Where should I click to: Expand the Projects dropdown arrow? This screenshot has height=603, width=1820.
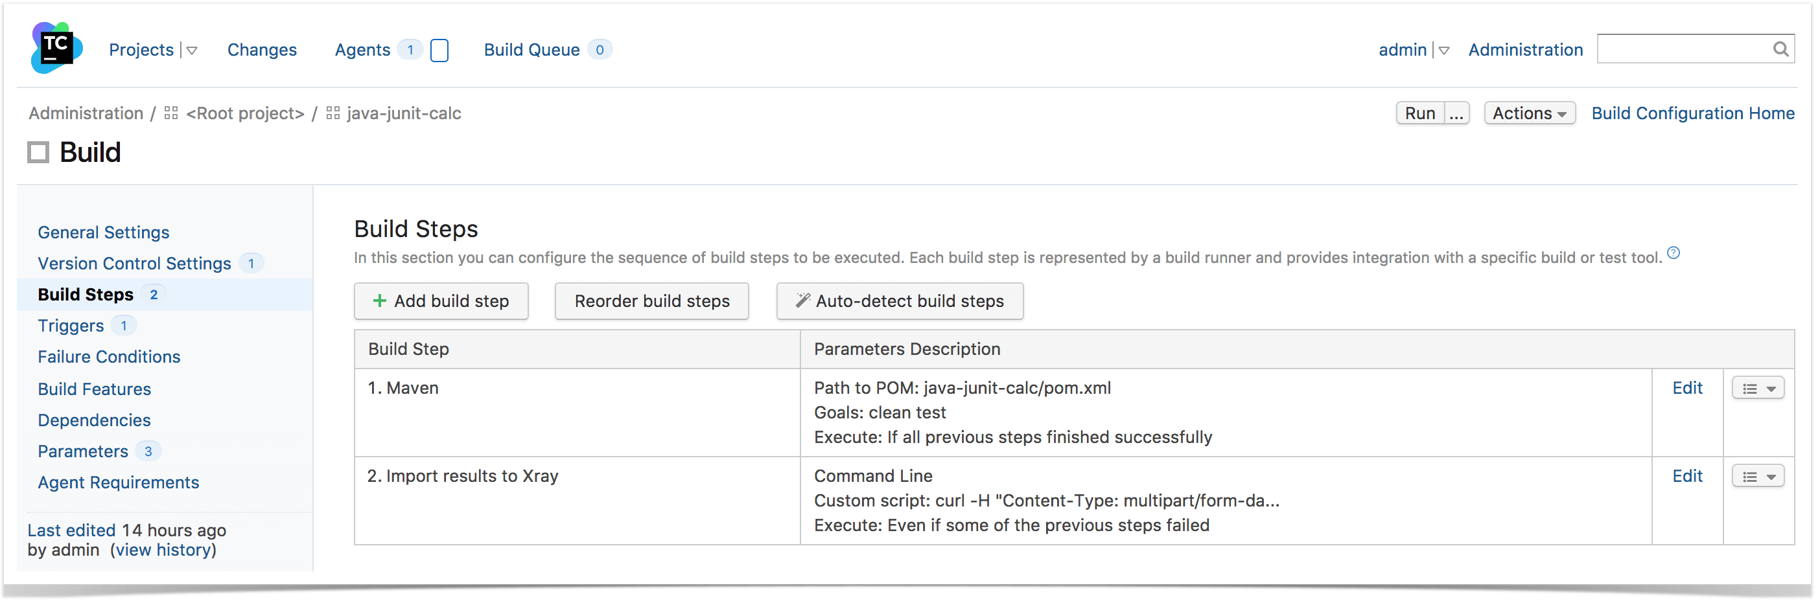point(192,51)
